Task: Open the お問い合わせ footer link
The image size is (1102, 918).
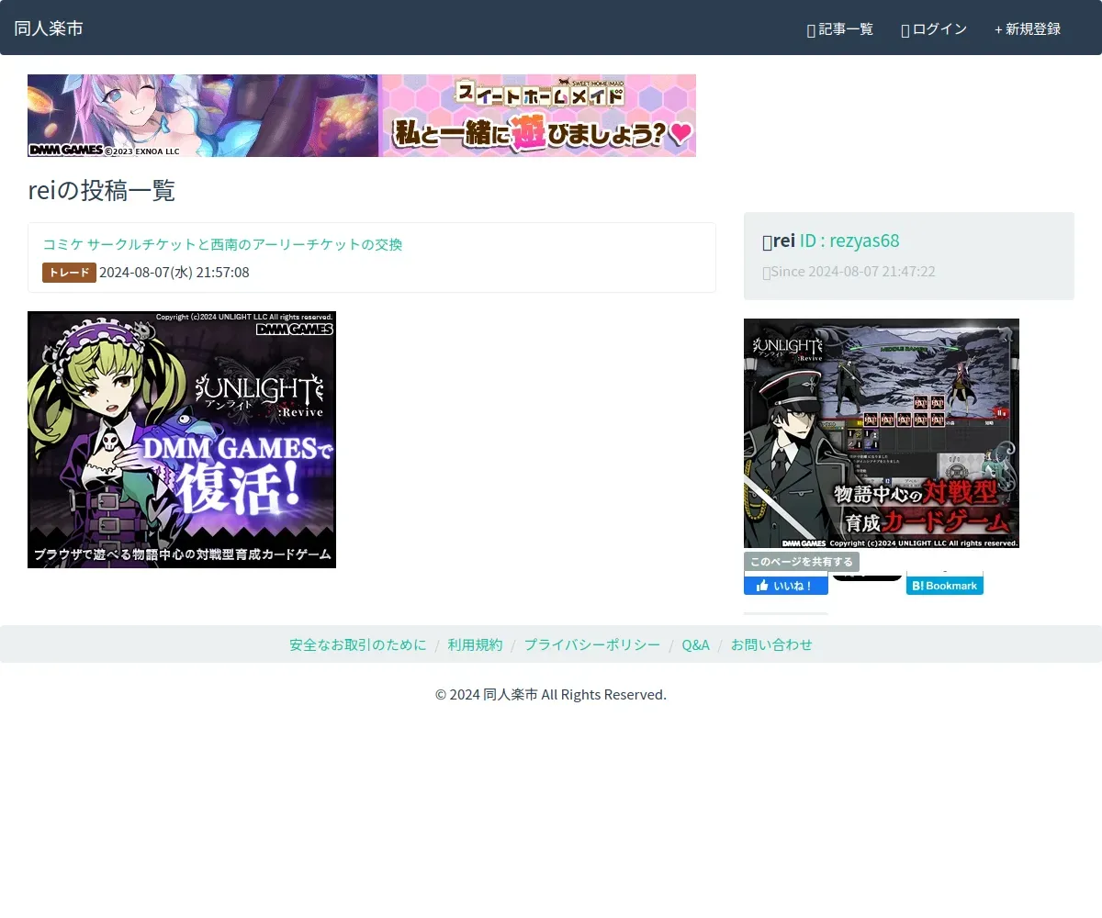Action: pyautogui.click(x=771, y=644)
